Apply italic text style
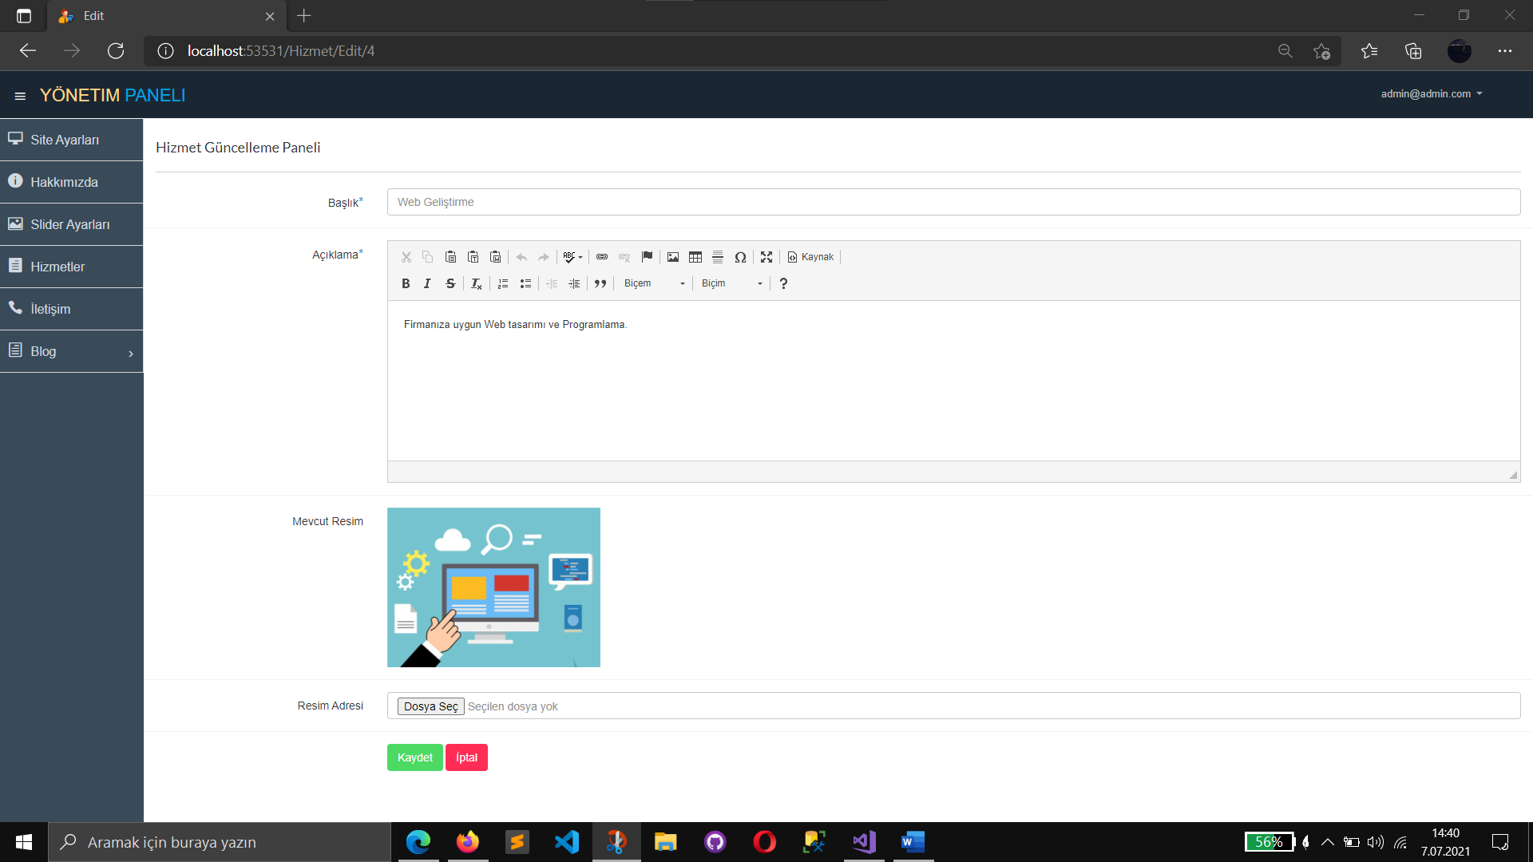This screenshot has width=1533, height=862. click(427, 283)
